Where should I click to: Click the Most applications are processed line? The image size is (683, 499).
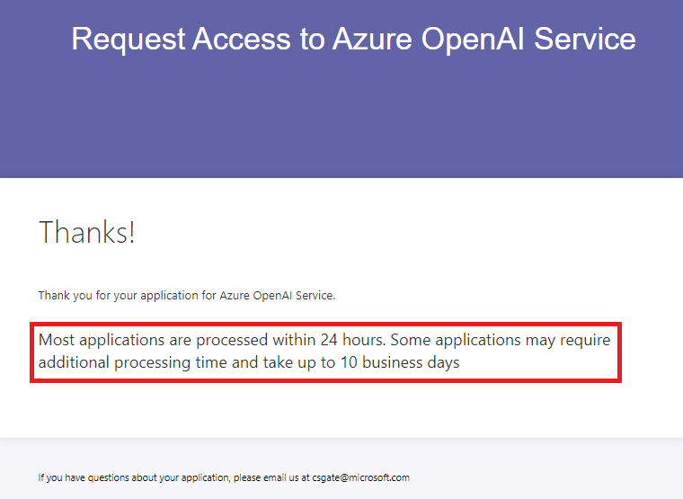tap(324, 340)
